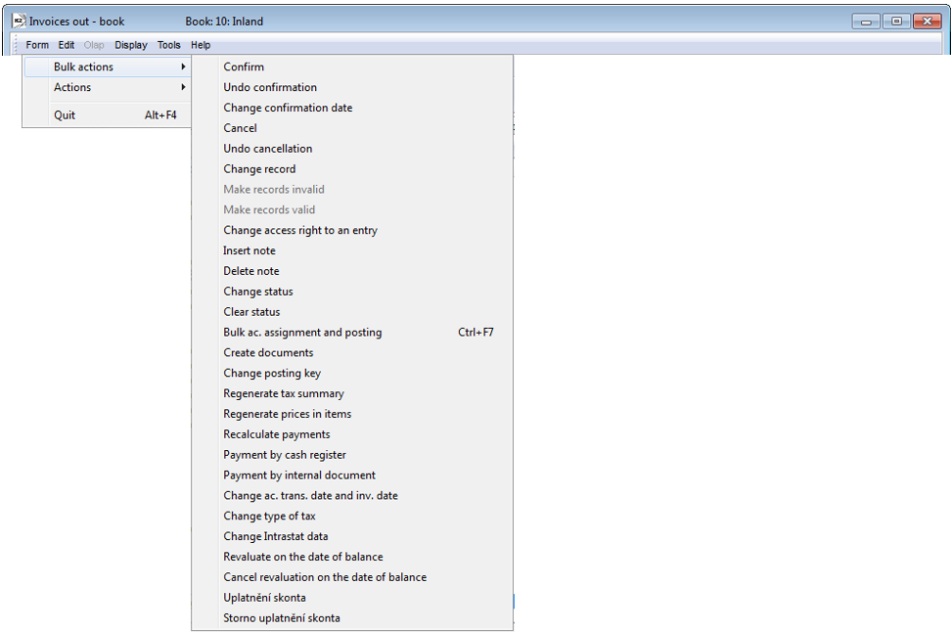Select Cancel revaluation on the date of balance

(352, 577)
